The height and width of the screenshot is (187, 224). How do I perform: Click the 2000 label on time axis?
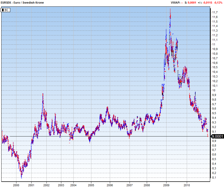click(x=16, y=185)
